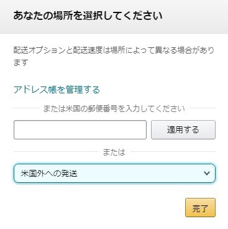The width and height of the screenshot is (228, 229).
Task: Choose a country via the highlighted select box
Action: point(114,173)
